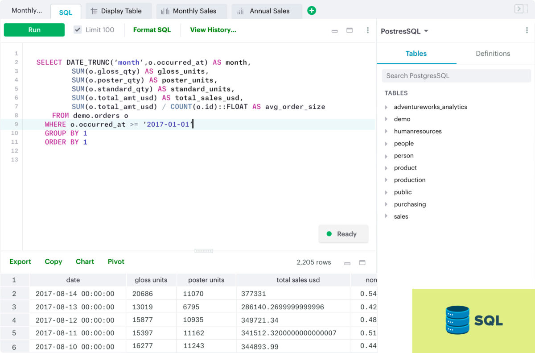Click the green add new tab icon

312,11
